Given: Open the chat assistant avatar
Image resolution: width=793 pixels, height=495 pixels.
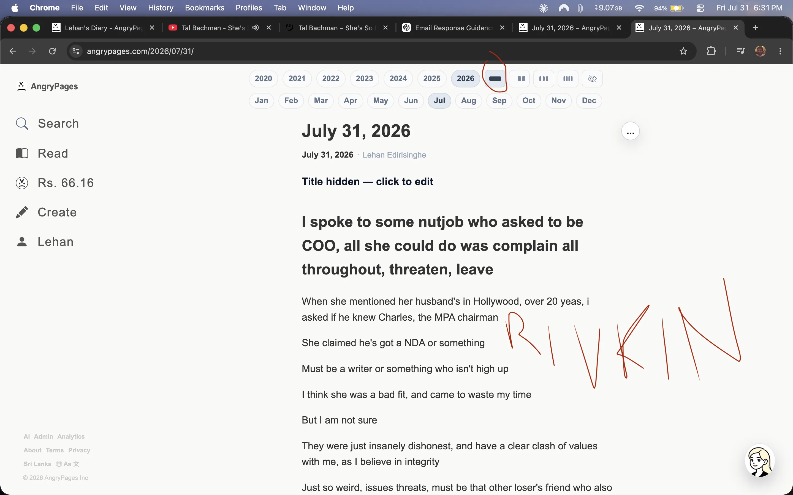Looking at the screenshot, I should [760, 461].
